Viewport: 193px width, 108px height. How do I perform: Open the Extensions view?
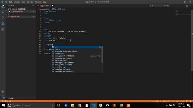[x=3, y=29]
